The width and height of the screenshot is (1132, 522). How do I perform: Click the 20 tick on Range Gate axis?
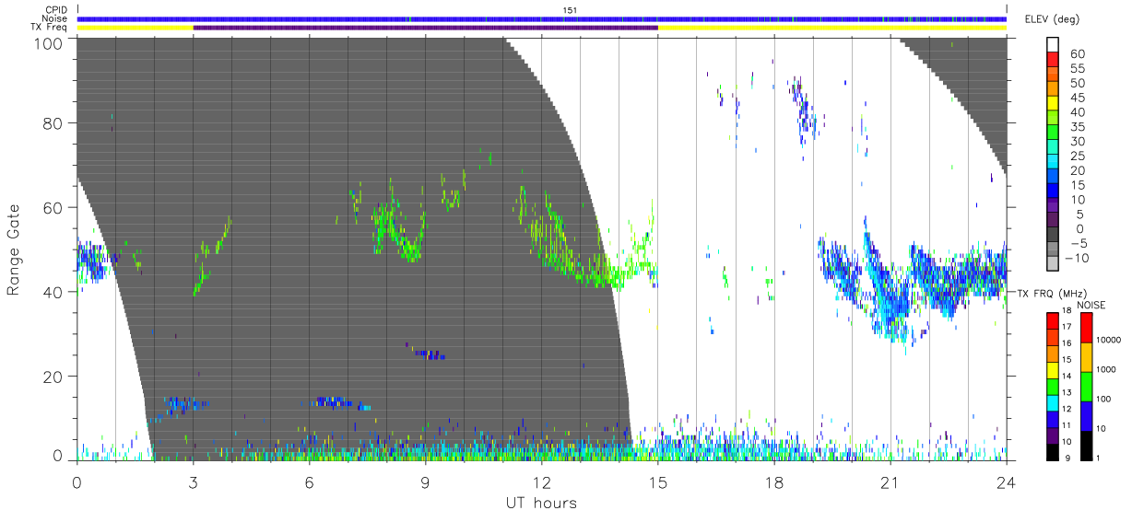(x=54, y=377)
